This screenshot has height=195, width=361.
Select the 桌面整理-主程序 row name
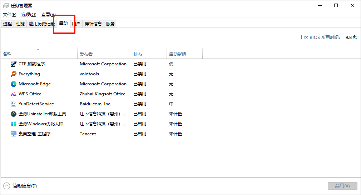tap(35, 134)
